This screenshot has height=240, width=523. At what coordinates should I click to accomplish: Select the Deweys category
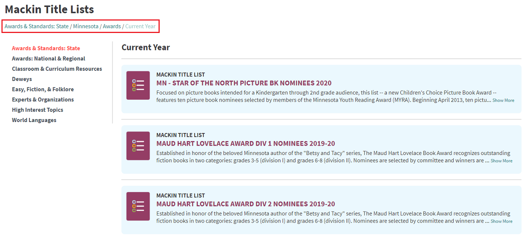pyautogui.click(x=22, y=79)
